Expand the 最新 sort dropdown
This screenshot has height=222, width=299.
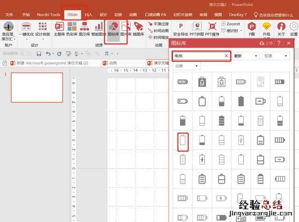coord(246,56)
